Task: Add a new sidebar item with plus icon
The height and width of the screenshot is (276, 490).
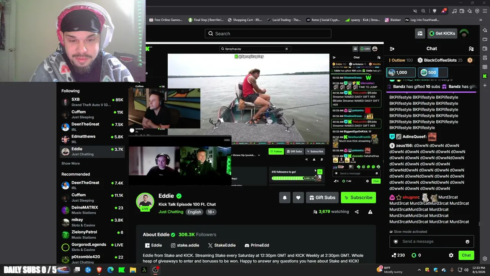Action: (x=485, y=85)
